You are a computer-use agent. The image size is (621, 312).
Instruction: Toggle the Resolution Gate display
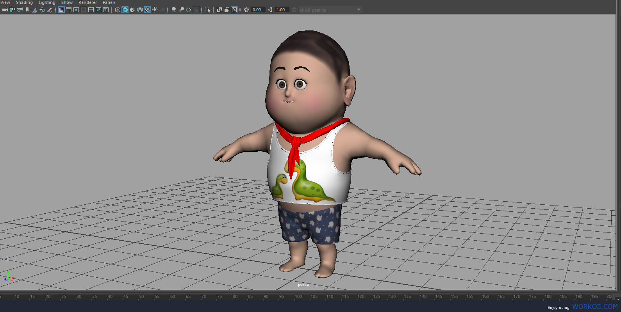pyautogui.click(x=76, y=10)
